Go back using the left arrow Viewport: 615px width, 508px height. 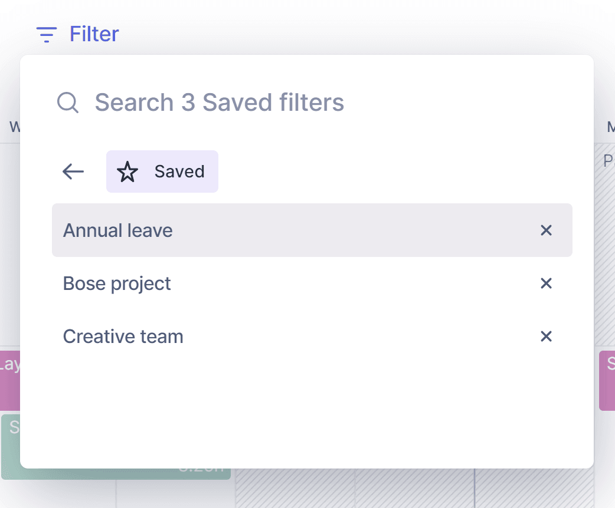(73, 171)
